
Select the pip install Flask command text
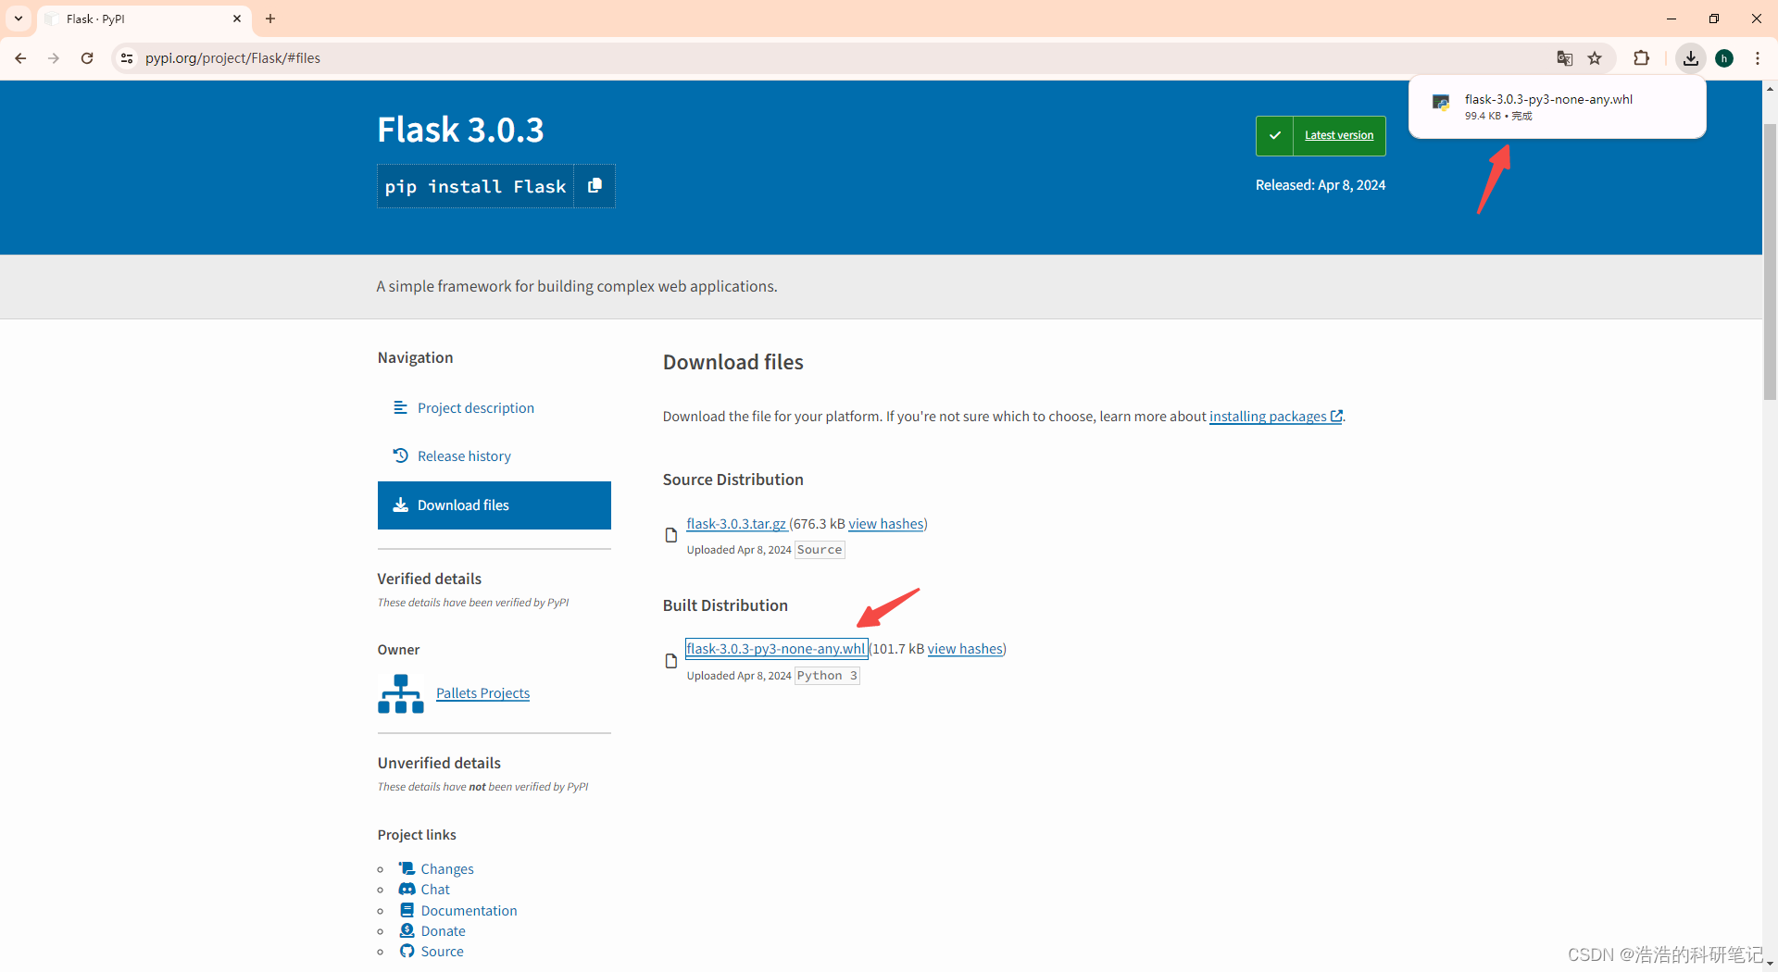pyautogui.click(x=475, y=187)
